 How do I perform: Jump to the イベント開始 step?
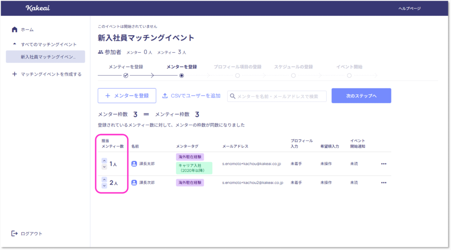point(349,75)
